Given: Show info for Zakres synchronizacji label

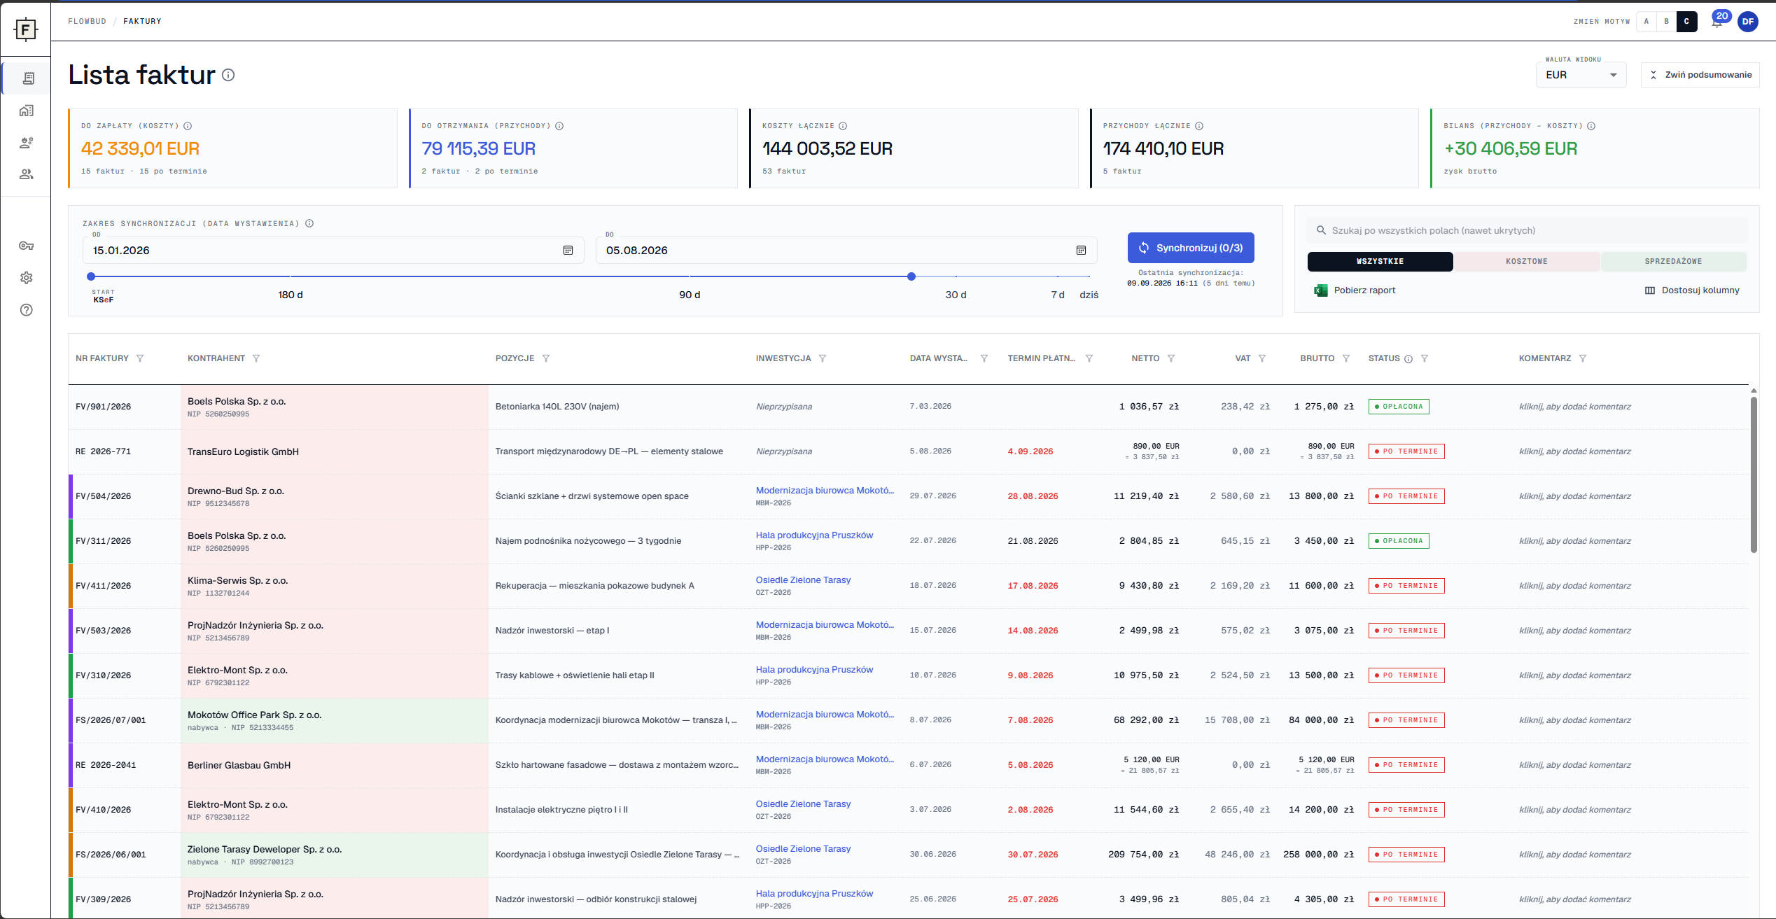Looking at the screenshot, I should coord(309,223).
